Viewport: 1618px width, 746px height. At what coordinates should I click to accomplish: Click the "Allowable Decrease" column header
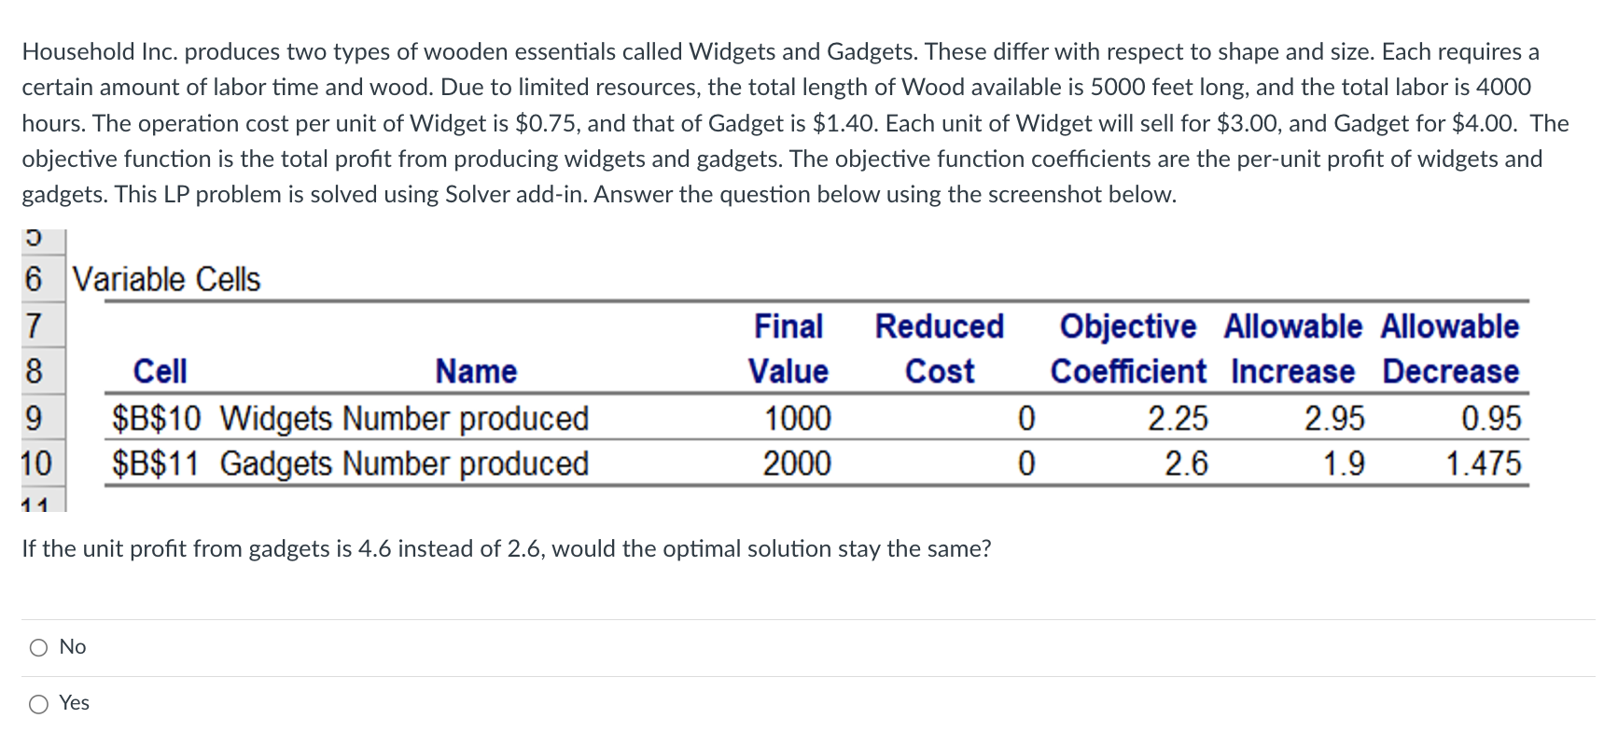point(1450,348)
